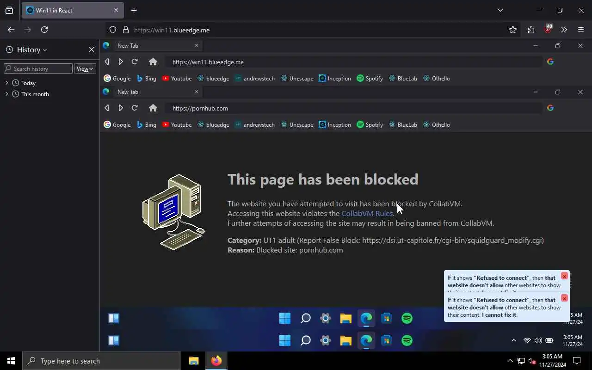Image resolution: width=592 pixels, height=370 pixels.
Task: Open Bing bookmark in lower bookmarks bar
Action: (147, 124)
